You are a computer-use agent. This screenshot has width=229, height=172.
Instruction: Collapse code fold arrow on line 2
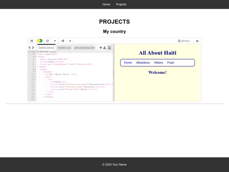(35, 54)
